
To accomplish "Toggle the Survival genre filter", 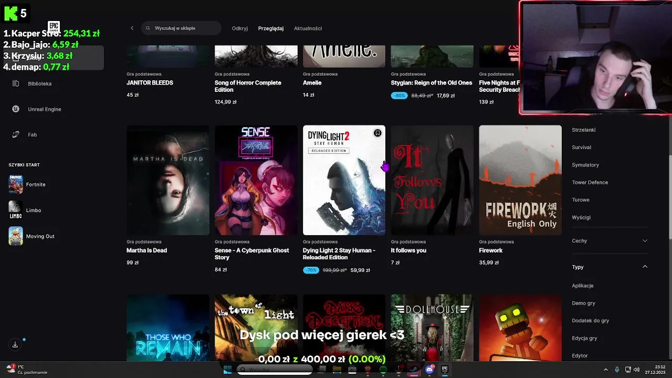I will point(581,147).
